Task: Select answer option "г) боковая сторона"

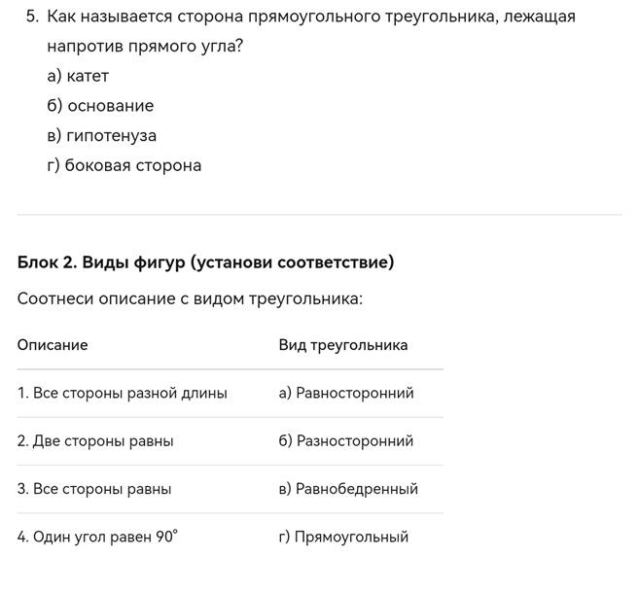Action: 124,165
